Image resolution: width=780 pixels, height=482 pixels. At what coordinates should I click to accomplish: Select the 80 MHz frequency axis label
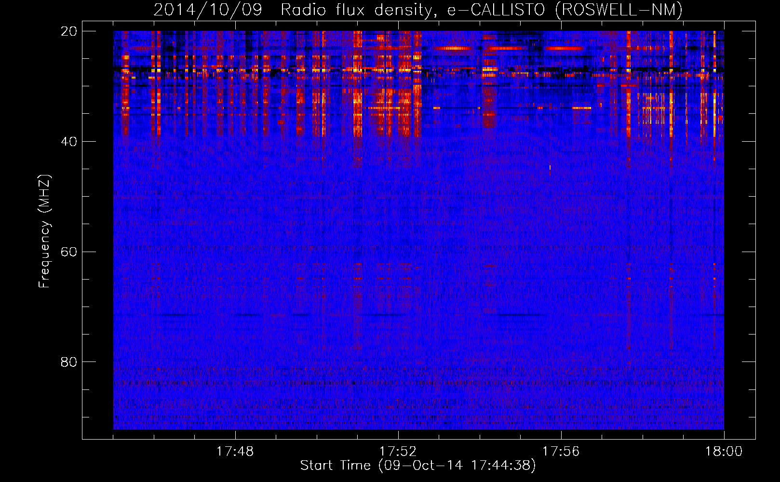coord(69,362)
